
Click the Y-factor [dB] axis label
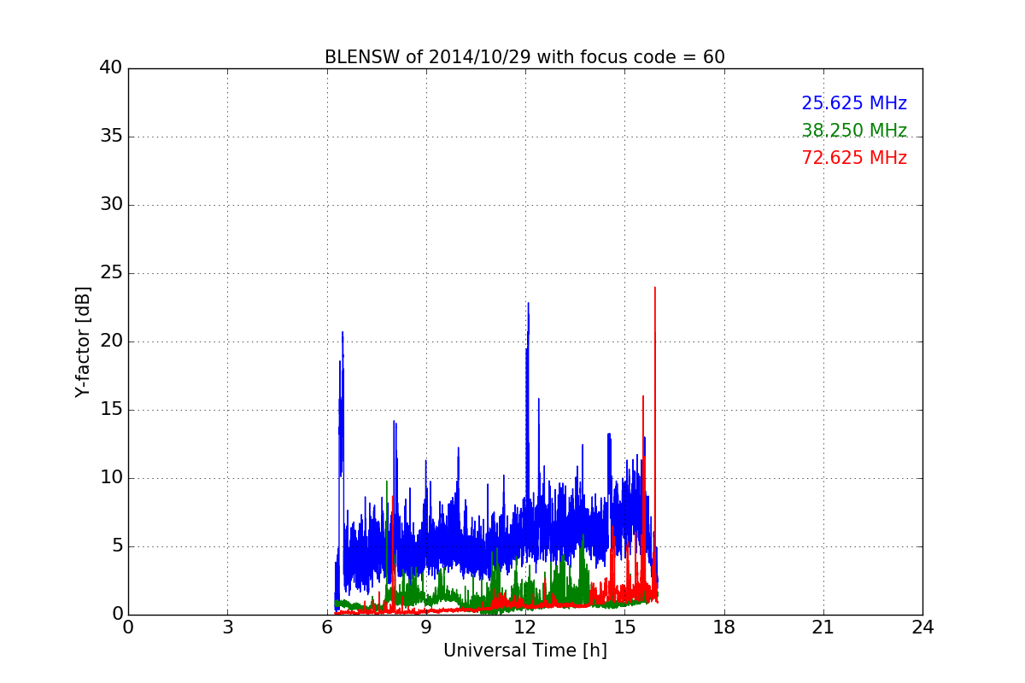83,341
